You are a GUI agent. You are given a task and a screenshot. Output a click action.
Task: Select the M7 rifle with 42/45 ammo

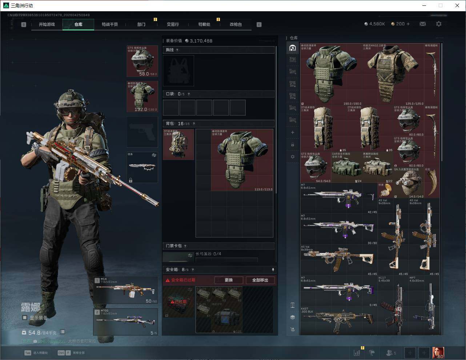point(339,198)
